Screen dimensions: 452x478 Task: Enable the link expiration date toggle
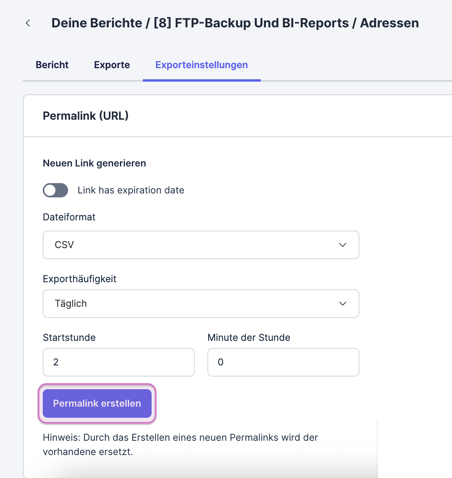(x=55, y=190)
